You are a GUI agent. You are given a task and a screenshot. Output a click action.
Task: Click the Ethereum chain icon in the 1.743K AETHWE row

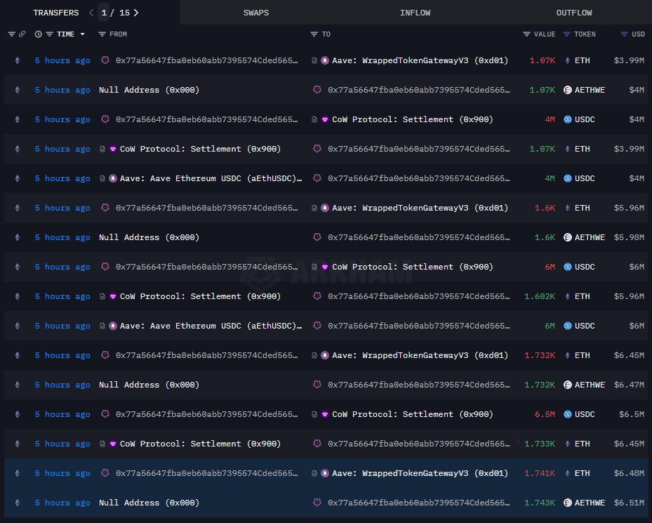[18, 503]
